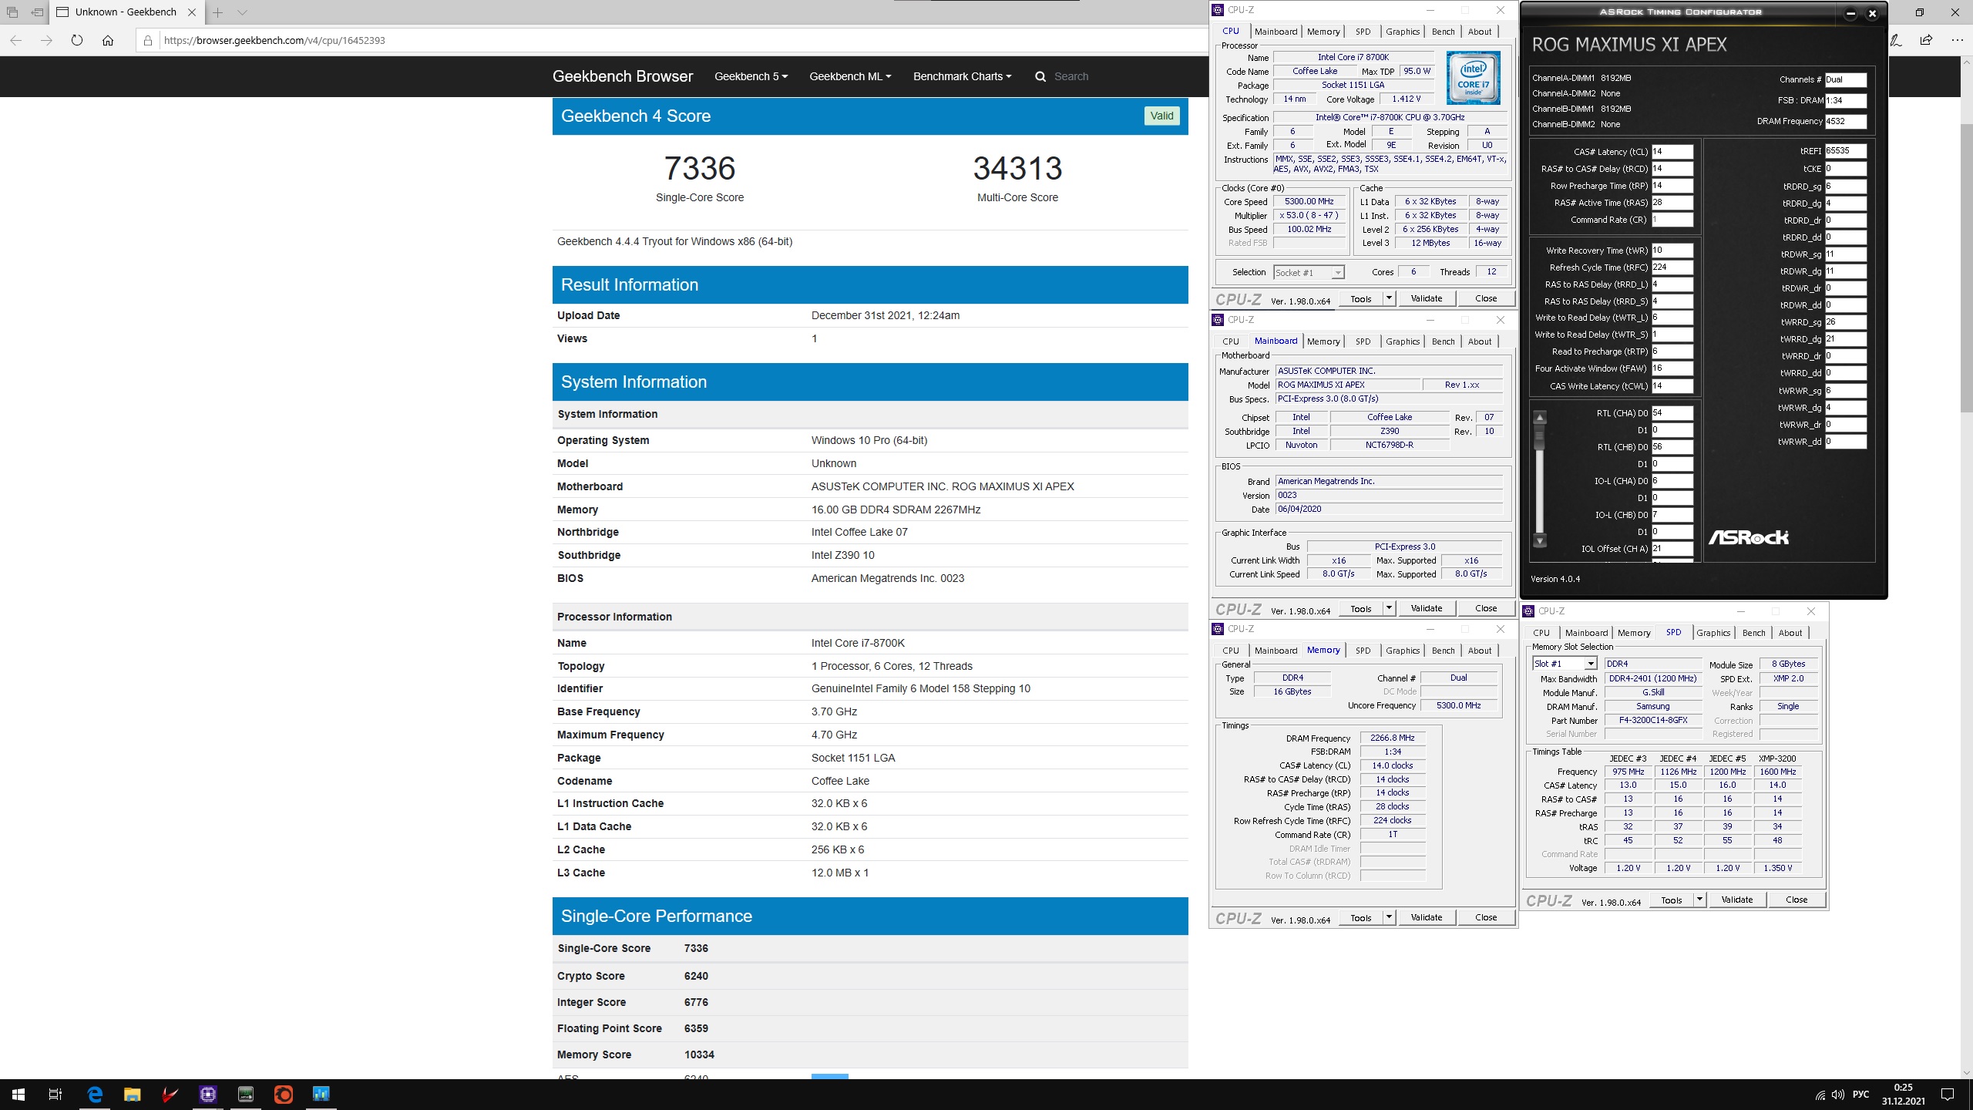The width and height of the screenshot is (1973, 1110).
Task: Show the browser tab list chevron
Action: point(242,12)
